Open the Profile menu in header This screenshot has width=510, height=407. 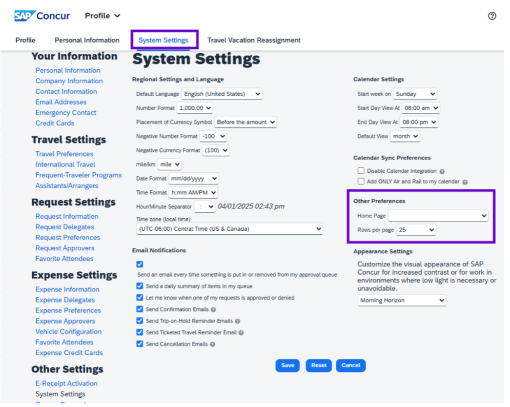click(x=102, y=16)
